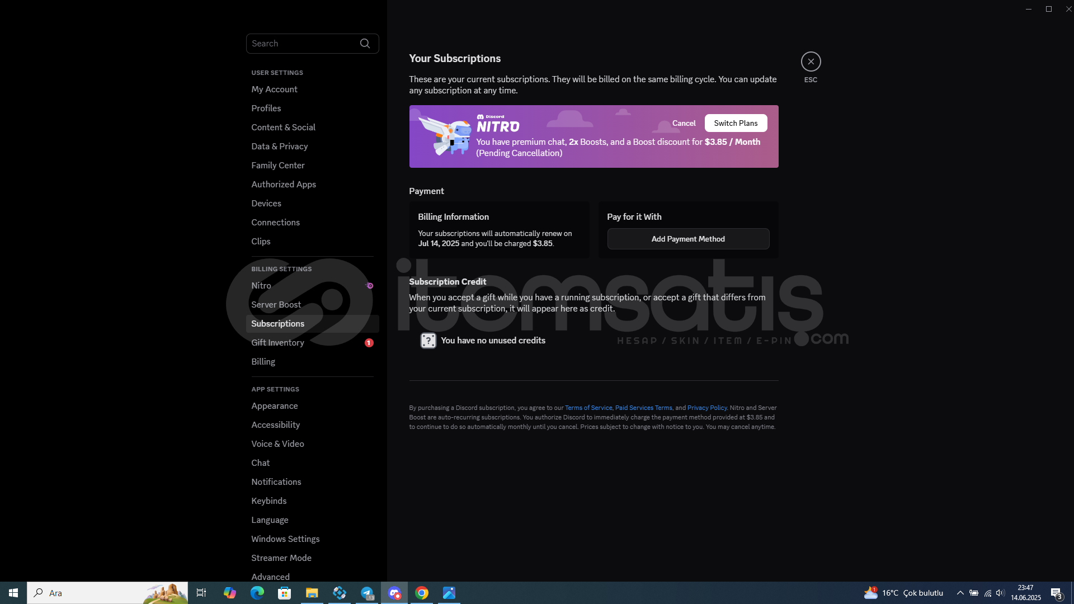Click the renewal date 'Jul 14, 2025'
The image size is (1074, 604).
pyautogui.click(x=439, y=244)
